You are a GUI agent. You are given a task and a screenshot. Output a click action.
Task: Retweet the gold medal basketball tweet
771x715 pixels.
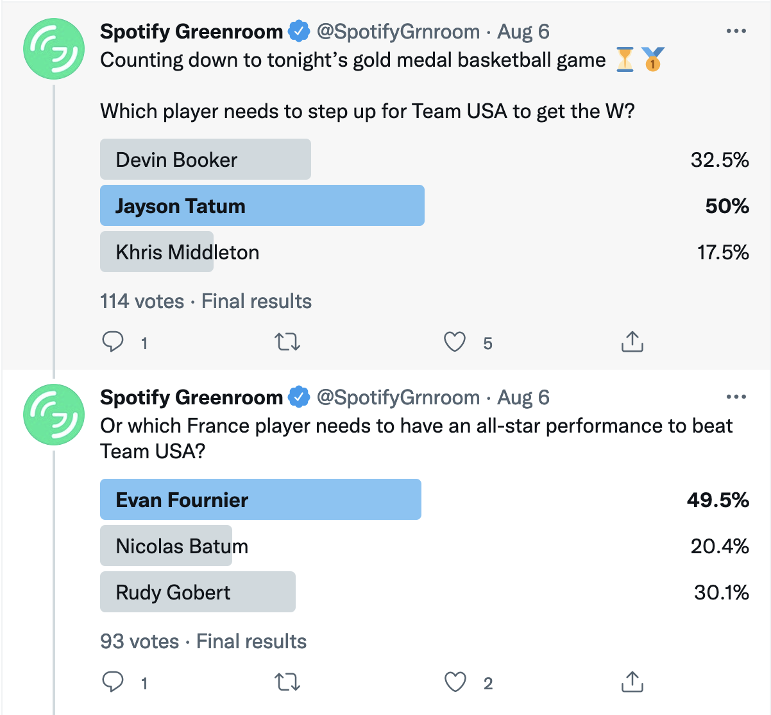[287, 342]
